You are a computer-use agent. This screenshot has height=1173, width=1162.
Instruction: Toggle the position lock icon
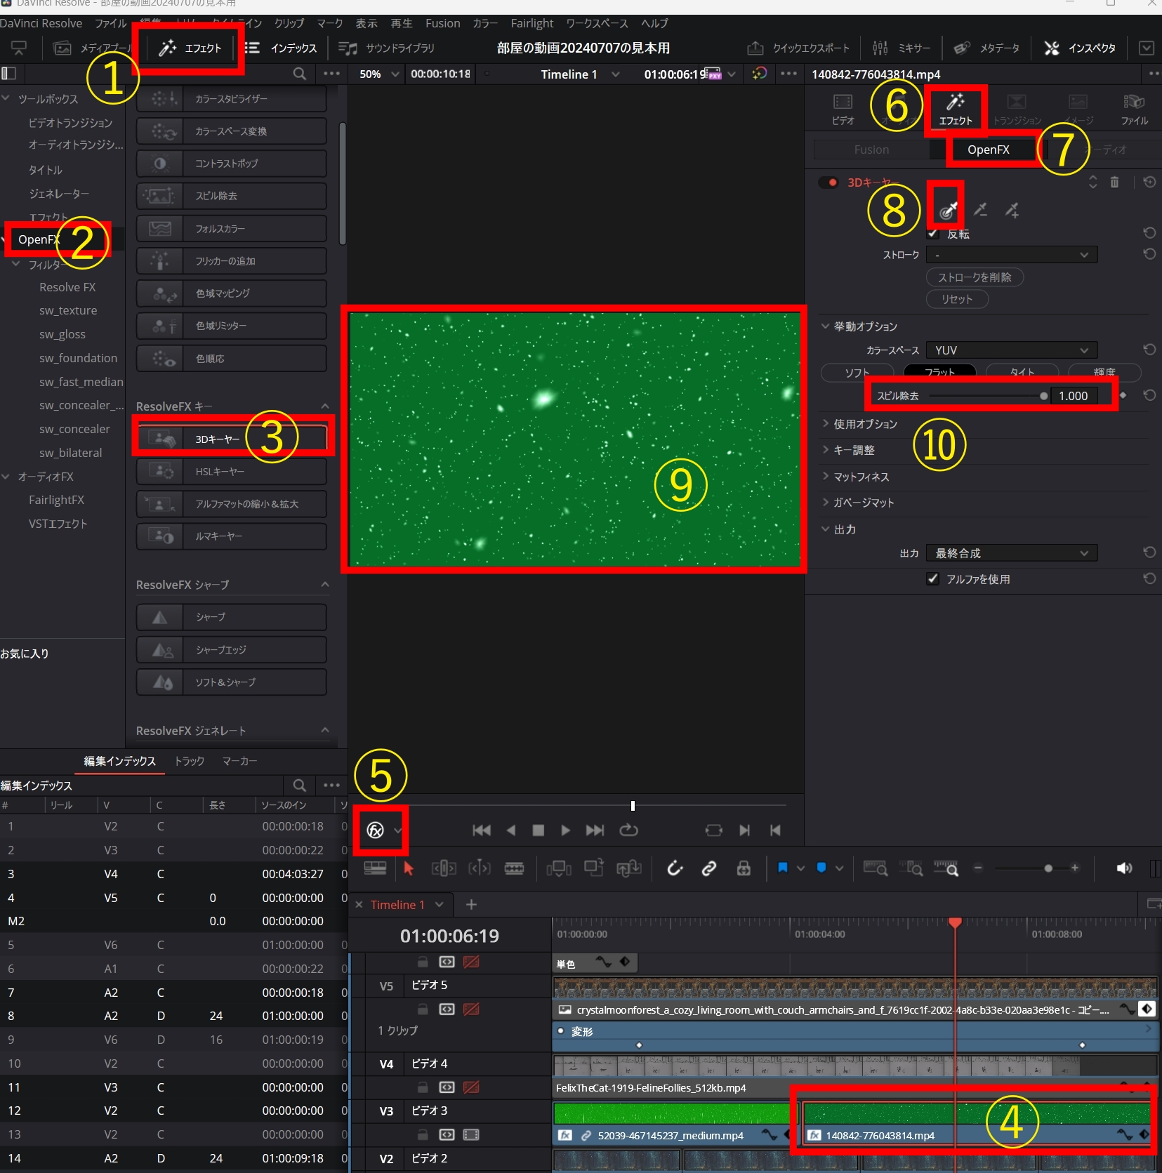point(744,868)
